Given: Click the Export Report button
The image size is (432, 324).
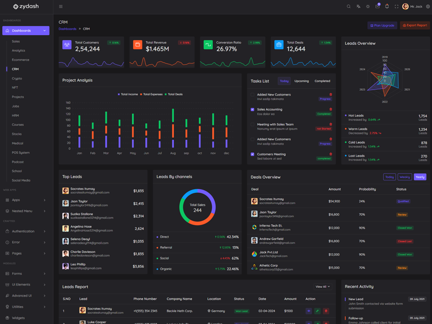Looking at the screenshot, I should click(415, 25).
